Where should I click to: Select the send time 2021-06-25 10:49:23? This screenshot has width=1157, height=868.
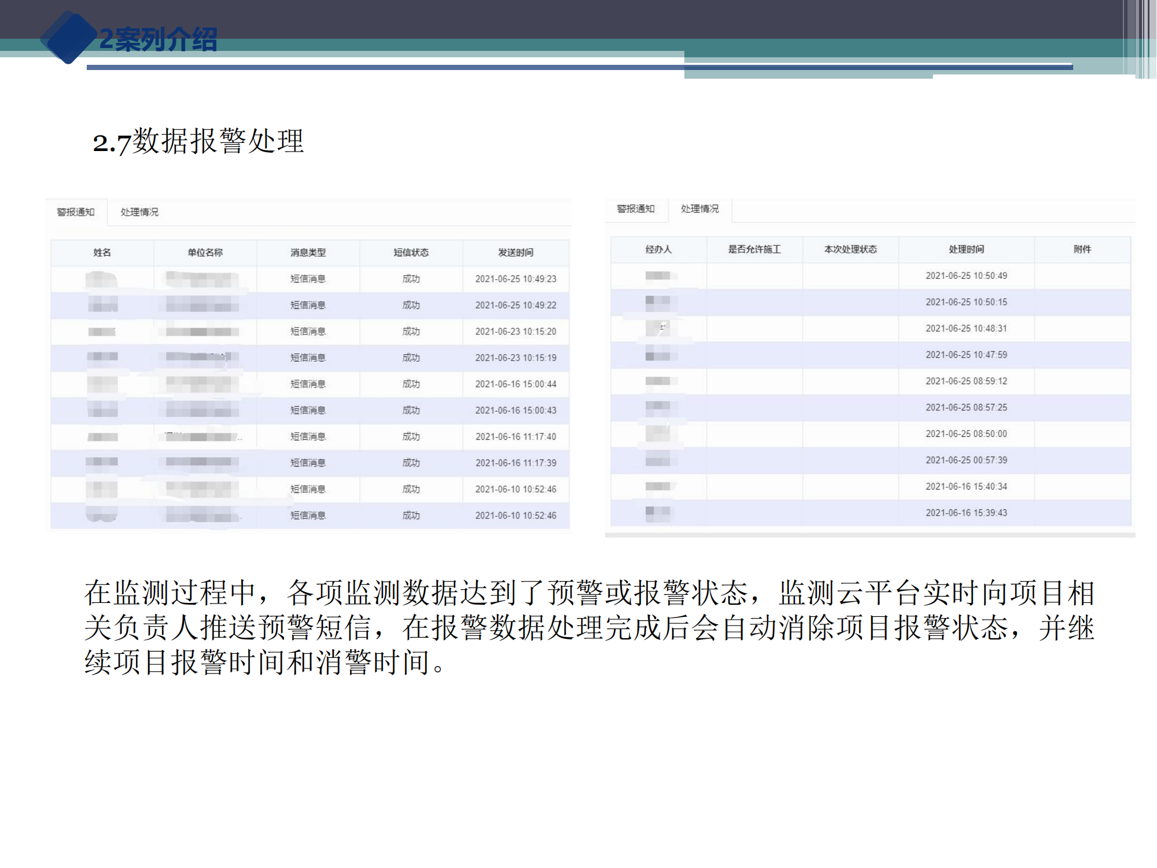pos(516,279)
